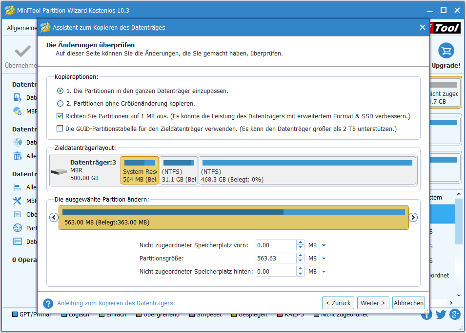Screen dimensions: 466x333
Task: Close the copy disk assistant dialog
Action: click(x=422, y=27)
